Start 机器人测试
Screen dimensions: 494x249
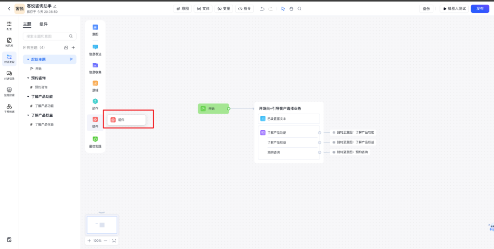pos(454,9)
